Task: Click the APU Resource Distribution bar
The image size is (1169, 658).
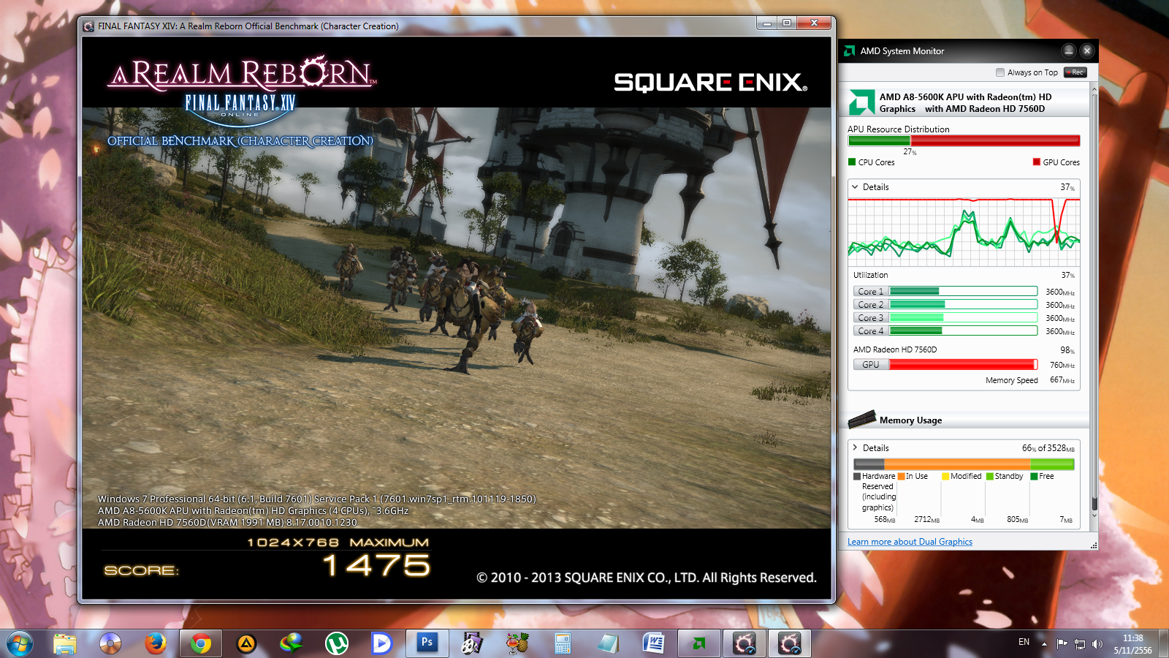Action: click(964, 140)
